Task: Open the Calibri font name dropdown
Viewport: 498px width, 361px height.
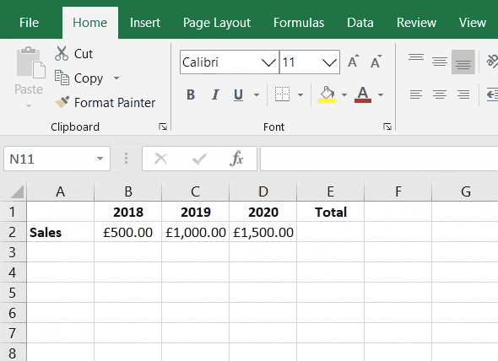Action: pos(268,62)
